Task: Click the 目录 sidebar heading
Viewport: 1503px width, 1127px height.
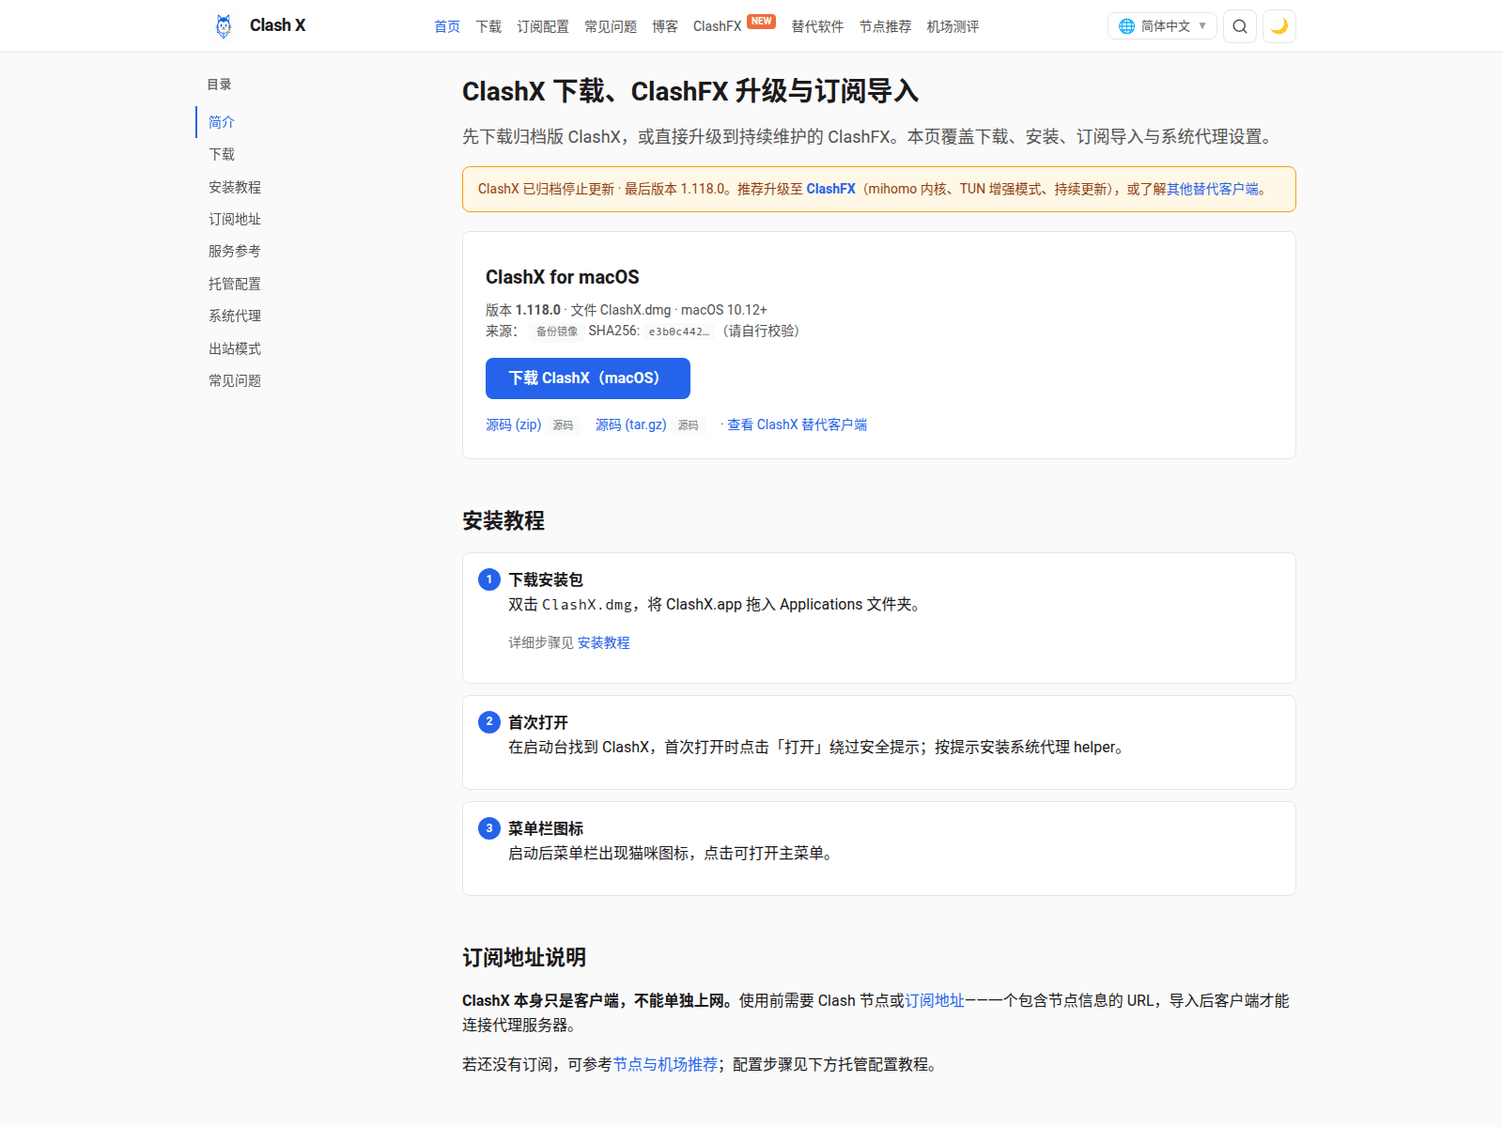Action: 220,85
